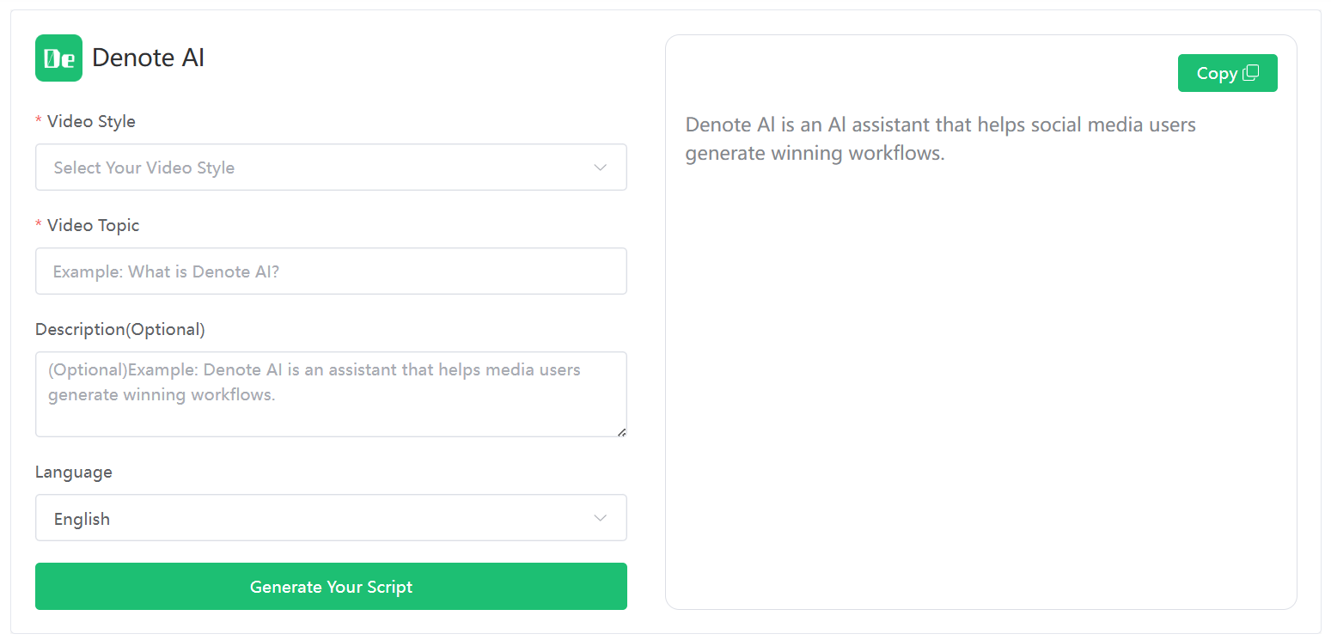This screenshot has height=640, width=1331.
Task: Click the Copy button label text
Action: pyautogui.click(x=1216, y=73)
